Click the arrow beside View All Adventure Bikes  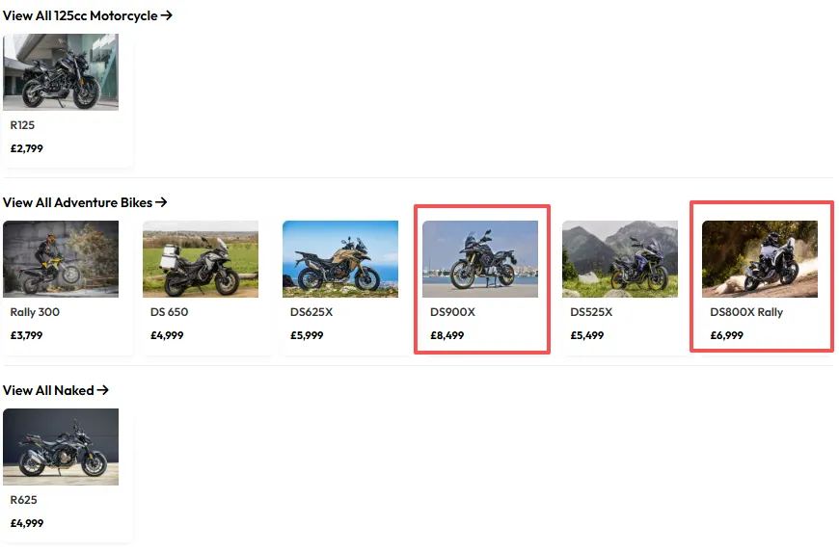161,202
